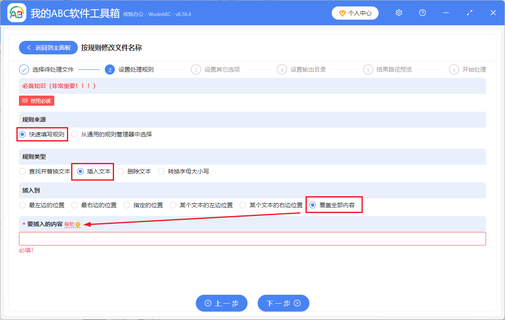This screenshot has height=320, width=505.
Task: Click the fullscreen arrow icon in title bar
Action: click(469, 13)
